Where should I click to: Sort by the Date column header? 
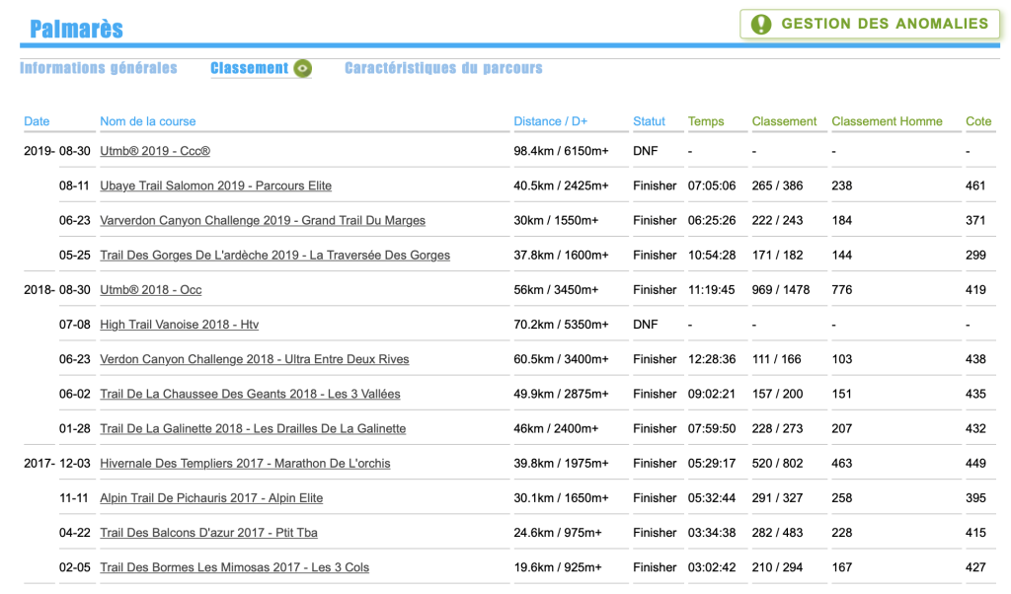click(x=37, y=121)
